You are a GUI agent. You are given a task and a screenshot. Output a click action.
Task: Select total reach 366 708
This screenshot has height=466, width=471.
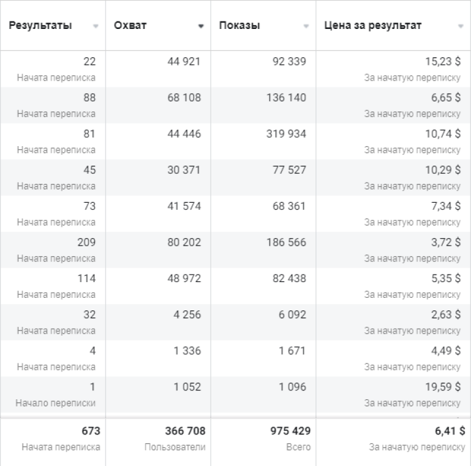(185, 431)
